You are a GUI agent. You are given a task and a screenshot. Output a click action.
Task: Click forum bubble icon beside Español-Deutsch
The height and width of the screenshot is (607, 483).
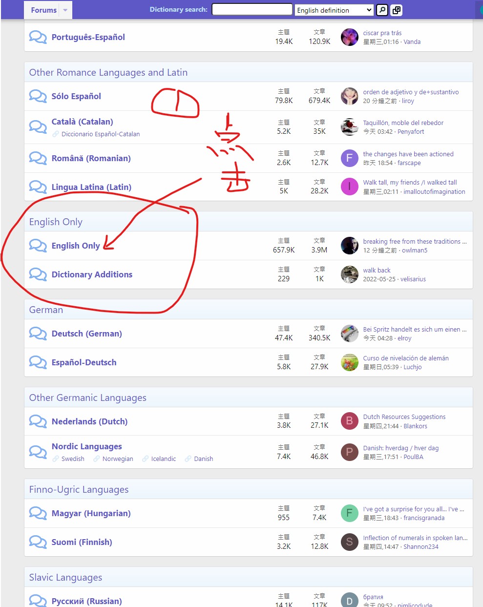coord(38,362)
